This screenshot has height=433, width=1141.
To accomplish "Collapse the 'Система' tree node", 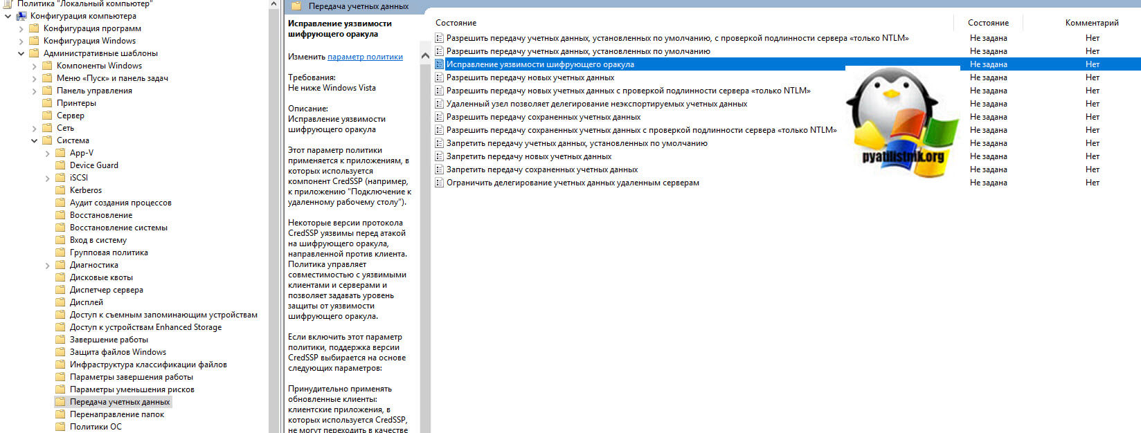I will [x=34, y=140].
